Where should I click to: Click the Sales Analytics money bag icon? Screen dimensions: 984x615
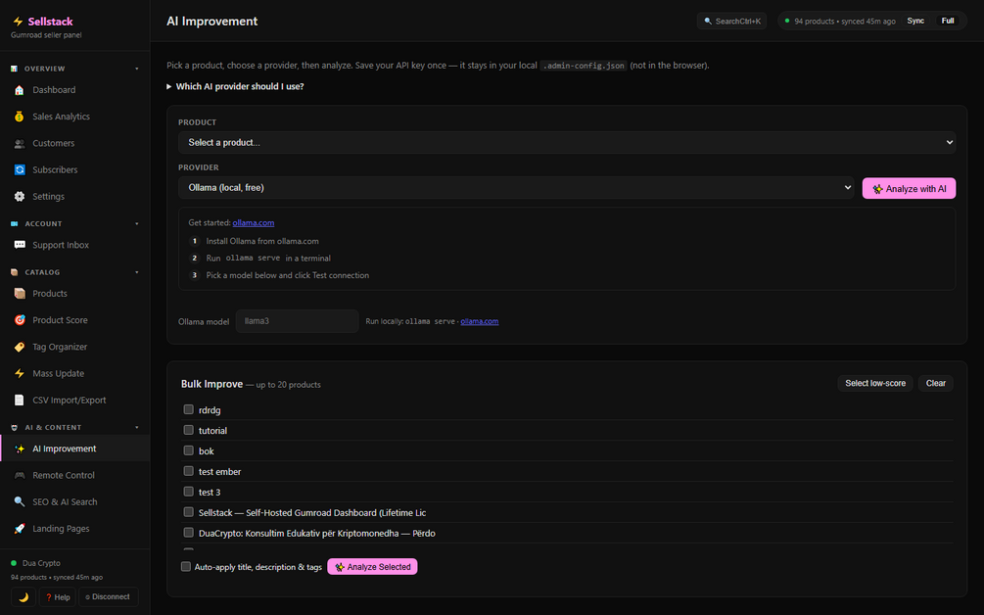20,117
